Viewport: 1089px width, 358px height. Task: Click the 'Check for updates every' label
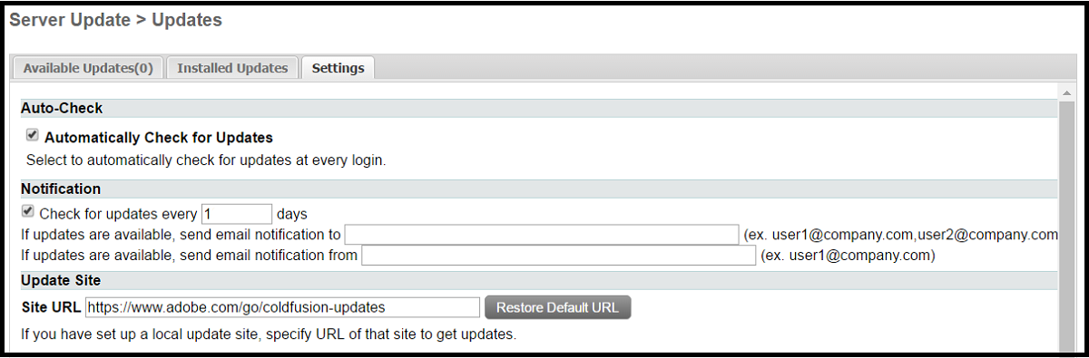pos(118,215)
